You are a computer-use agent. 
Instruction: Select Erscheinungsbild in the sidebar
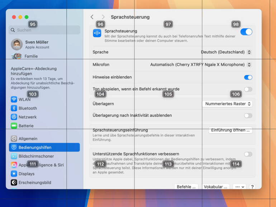[44, 183]
